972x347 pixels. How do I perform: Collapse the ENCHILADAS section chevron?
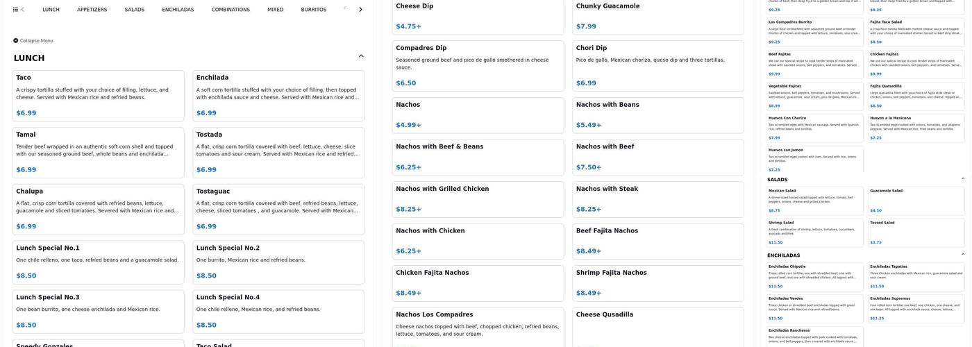[x=962, y=255]
